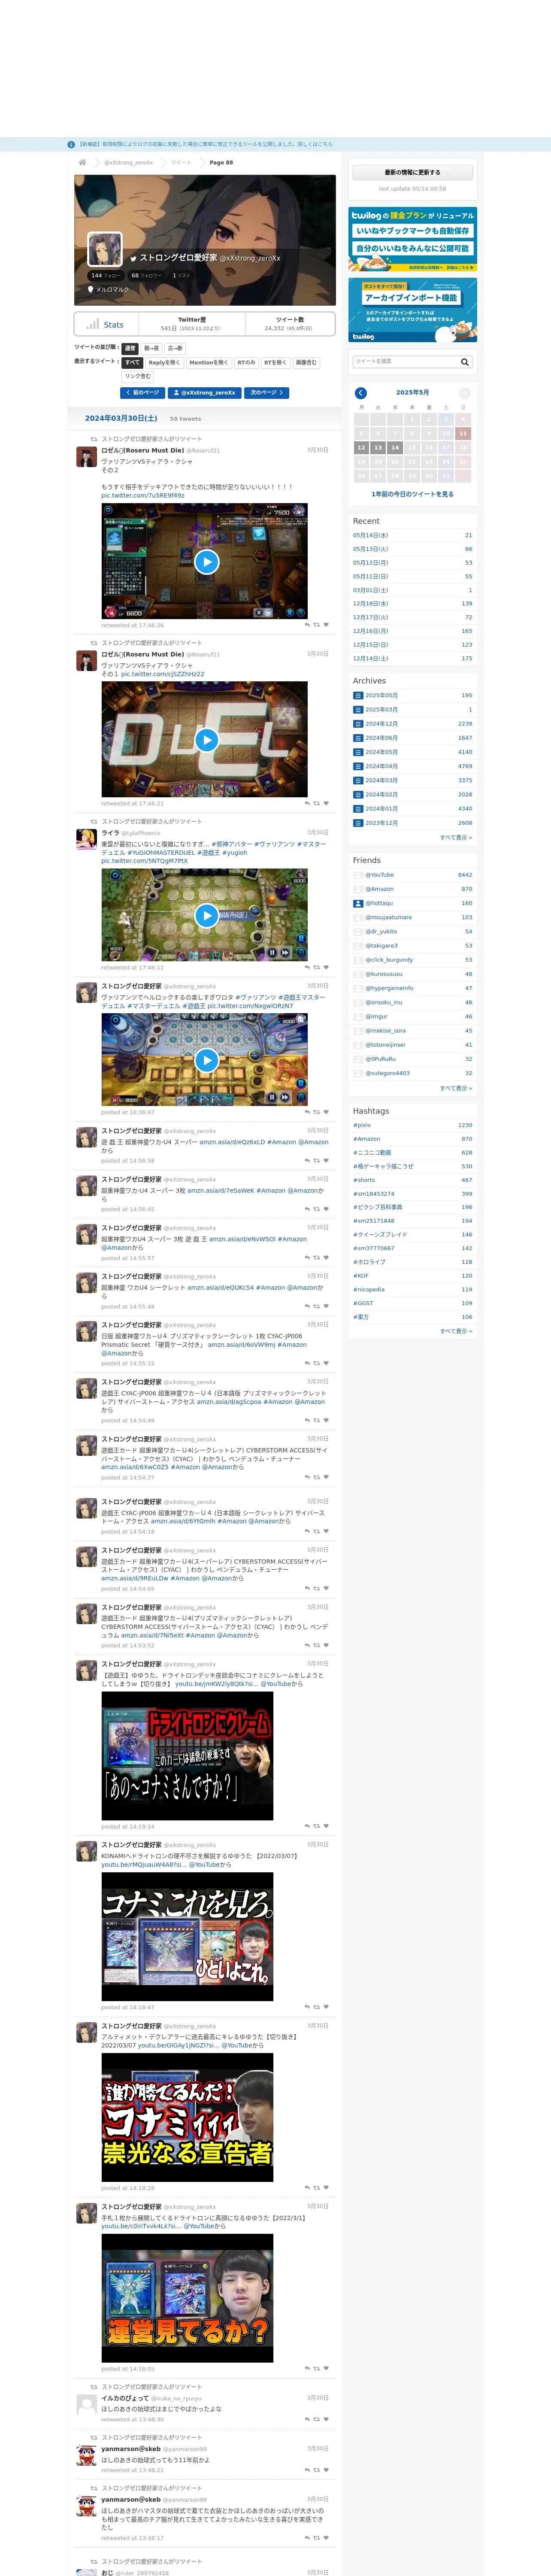Viewport: 551px width, 2576px height.
Task: Select day 14 in the calendar
Action: point(395,447)
